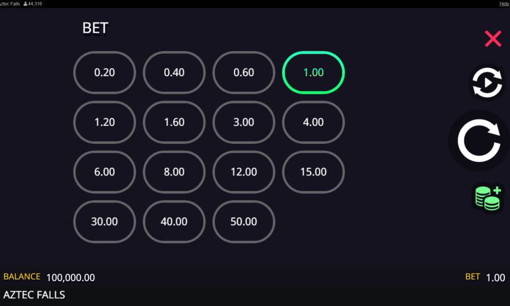Click the large spin button
The image size is (510, 306).
(x=479, y=140)
